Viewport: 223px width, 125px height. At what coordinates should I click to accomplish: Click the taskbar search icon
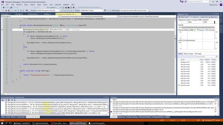6,123
